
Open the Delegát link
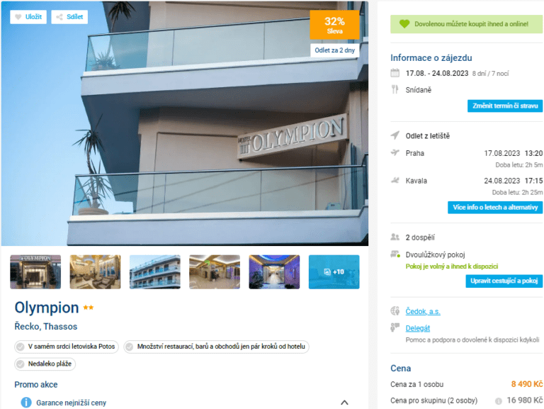pos(417,328)
